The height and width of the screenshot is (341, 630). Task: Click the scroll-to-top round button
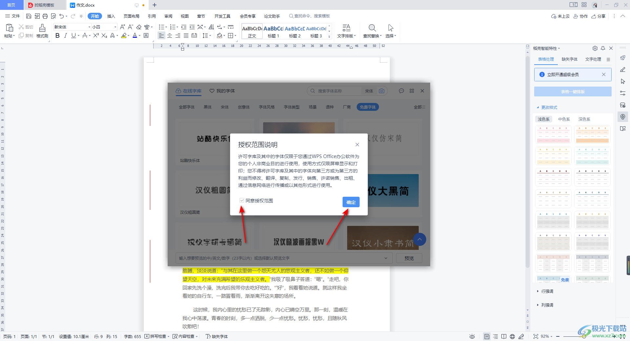coord(420,239)
